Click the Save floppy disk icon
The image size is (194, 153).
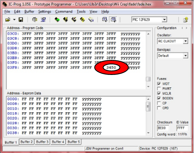[21, 20]
